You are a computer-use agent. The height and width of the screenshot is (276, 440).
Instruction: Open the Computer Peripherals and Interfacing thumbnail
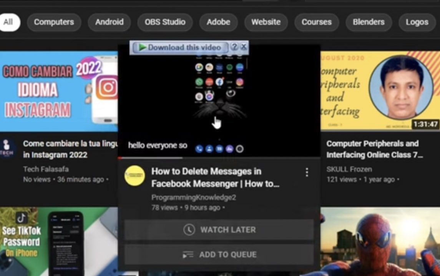point(380,91)
